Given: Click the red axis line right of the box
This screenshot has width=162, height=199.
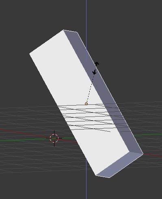Looking at the screenshot, I should point(153,156).
